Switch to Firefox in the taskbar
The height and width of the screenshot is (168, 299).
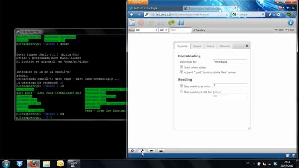point(33,163)
